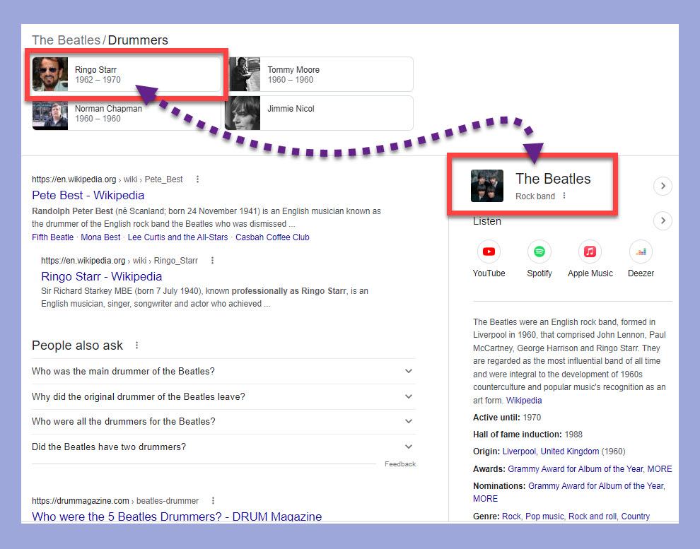
Task: Expand 'Who was the main drummer' question
Action: (223, 371)
